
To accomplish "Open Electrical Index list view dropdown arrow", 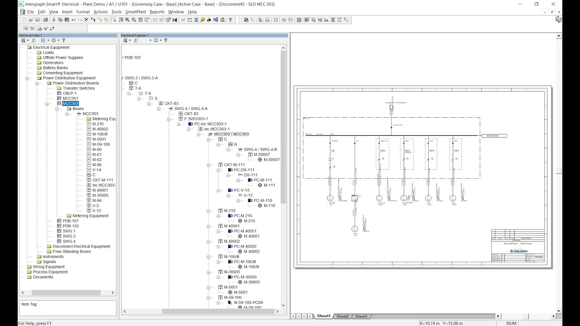I will coord(48,40).
